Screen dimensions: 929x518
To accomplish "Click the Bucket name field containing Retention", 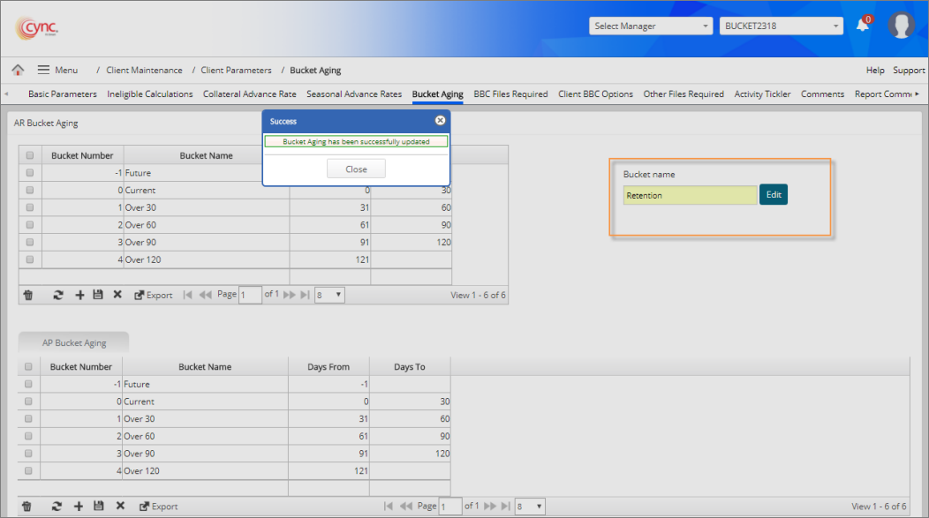I will 689,195.
